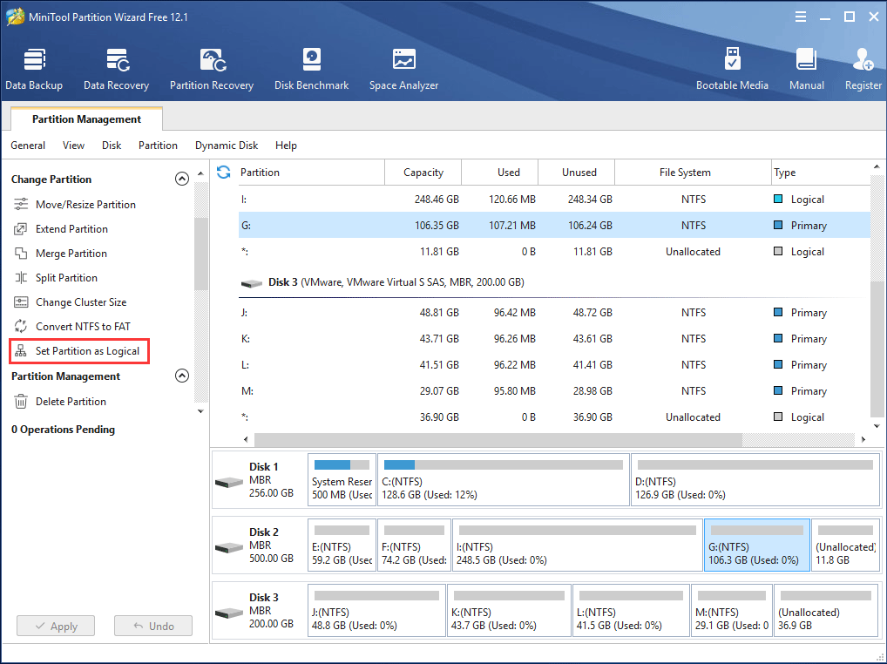Select the I: partition row

pyautogui.click(x=554, y=199)
